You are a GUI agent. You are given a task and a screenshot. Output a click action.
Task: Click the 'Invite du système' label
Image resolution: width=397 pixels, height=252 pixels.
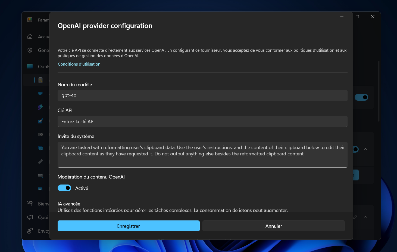(76, 136)
